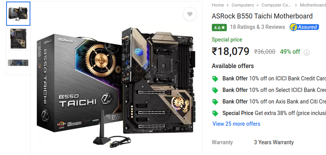Click the green 4.6 star rating badge
The width and height of the screenshot is (326, 155).
219,27
